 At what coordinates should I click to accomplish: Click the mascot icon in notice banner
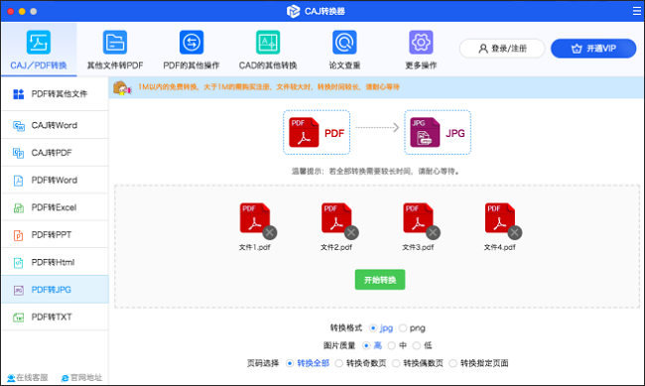coord(122,87)
